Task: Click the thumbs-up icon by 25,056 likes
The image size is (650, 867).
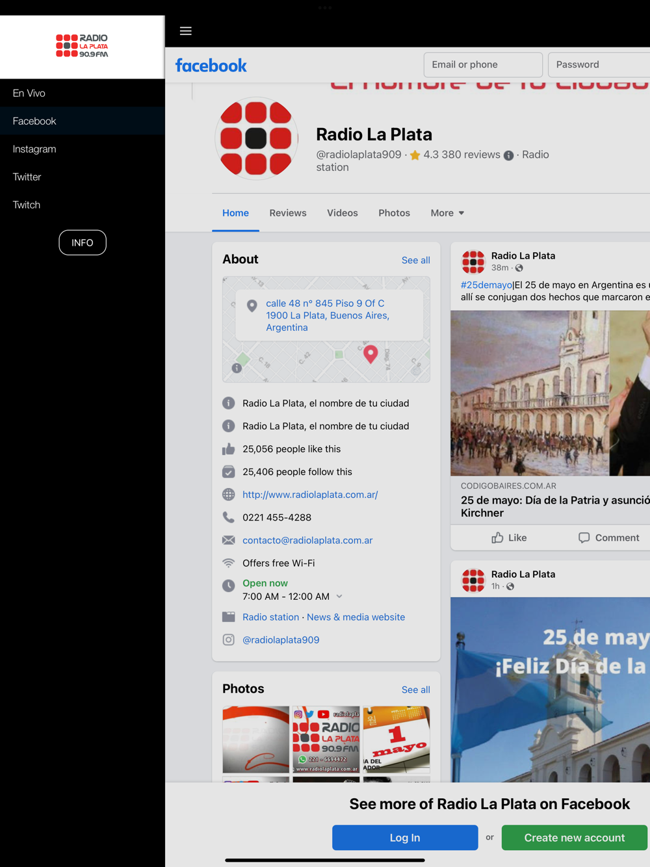Action: tap(228, 449)
